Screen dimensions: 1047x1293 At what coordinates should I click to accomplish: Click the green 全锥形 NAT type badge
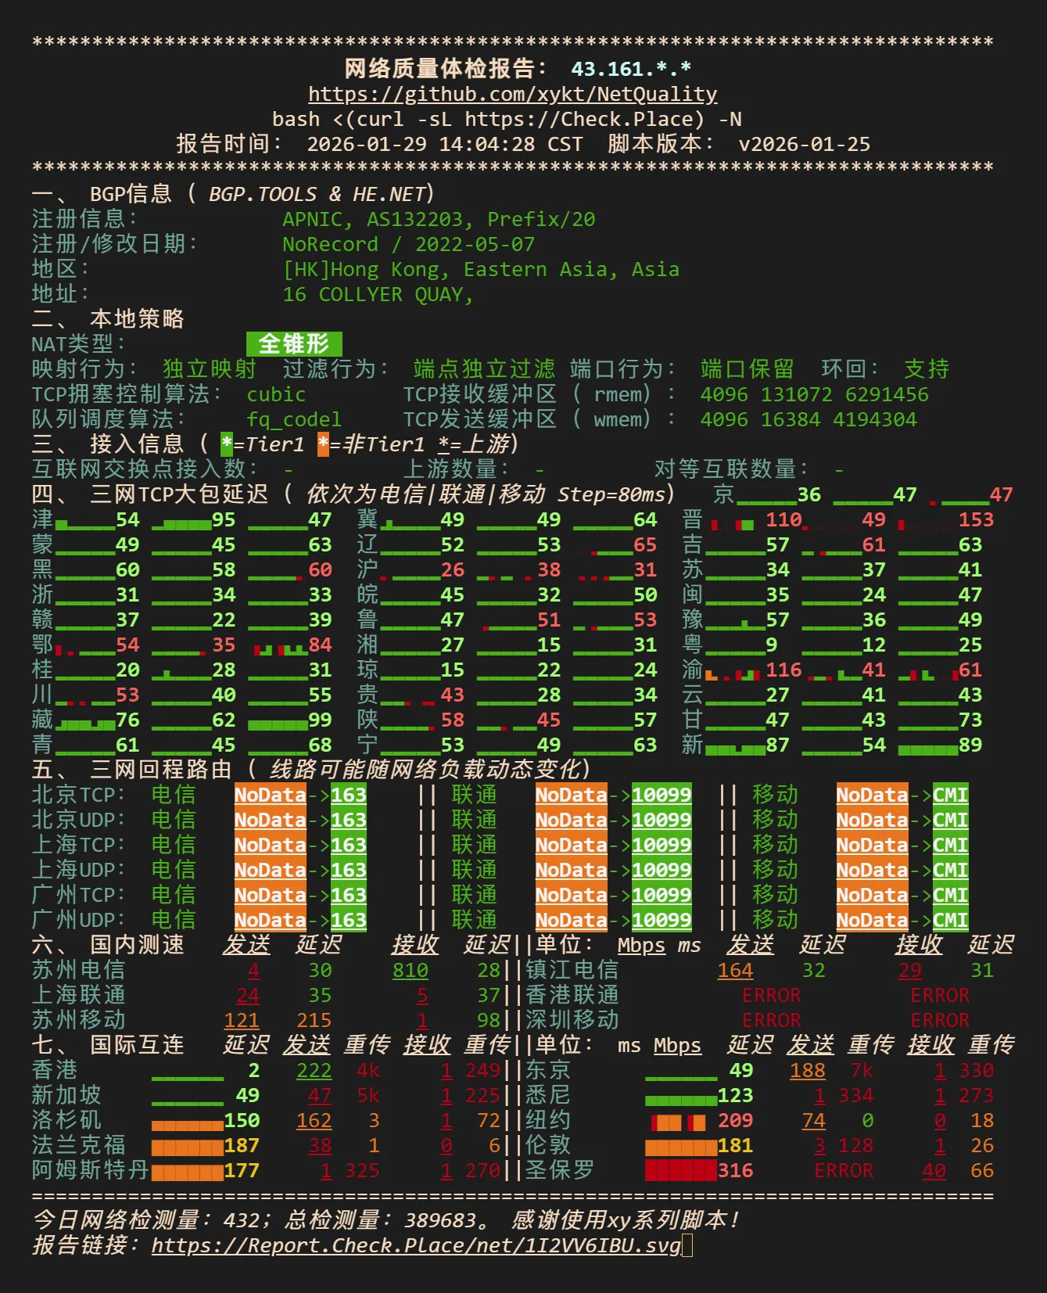[294, 344]
